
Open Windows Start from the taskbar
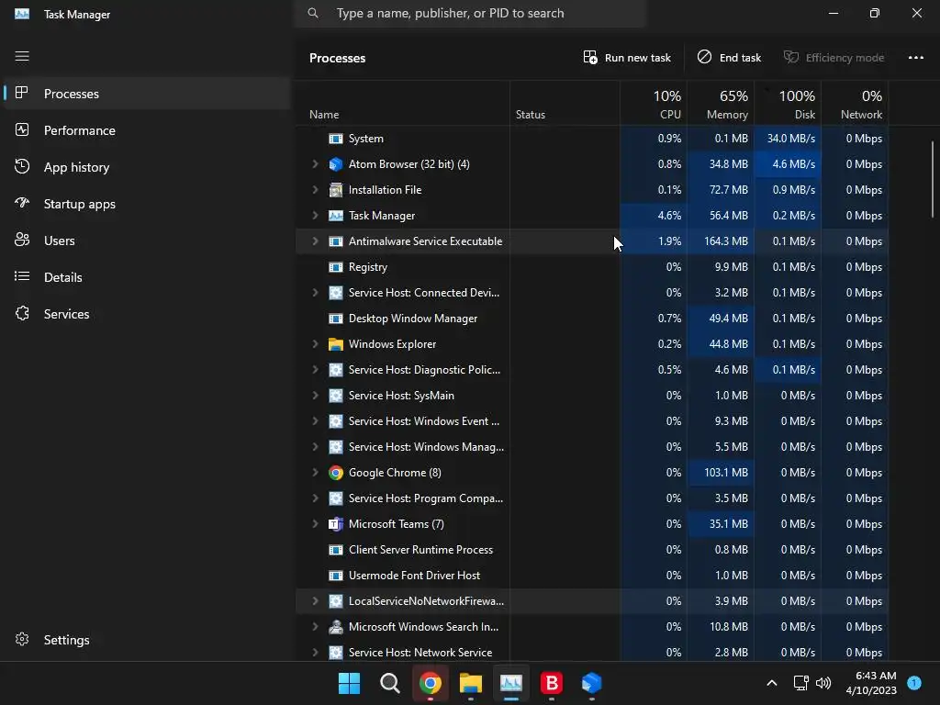[349, 683]
